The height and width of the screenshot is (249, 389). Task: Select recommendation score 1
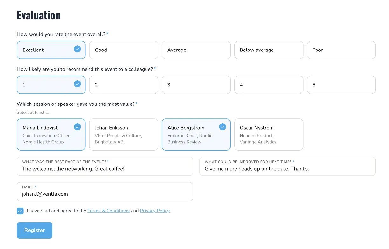pyautogui.click(x=51, y=85)
